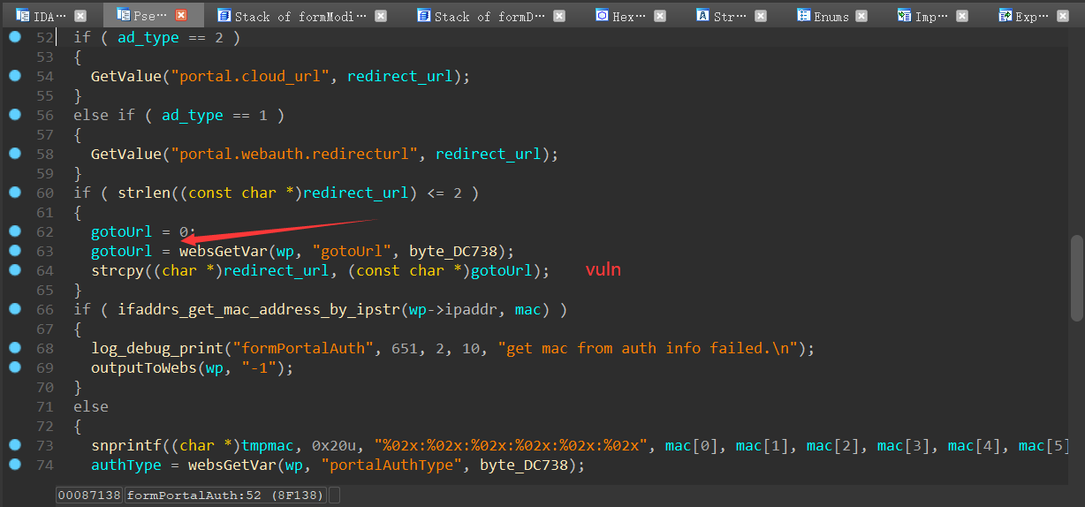Click GetValue on line 54
Image resolution: width=1085 pixels, height=507 pixels.
pos(126,76)
